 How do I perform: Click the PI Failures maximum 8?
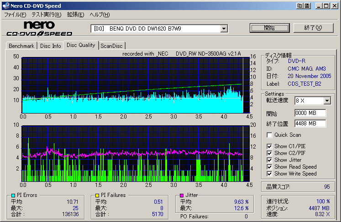pos(162,208)
